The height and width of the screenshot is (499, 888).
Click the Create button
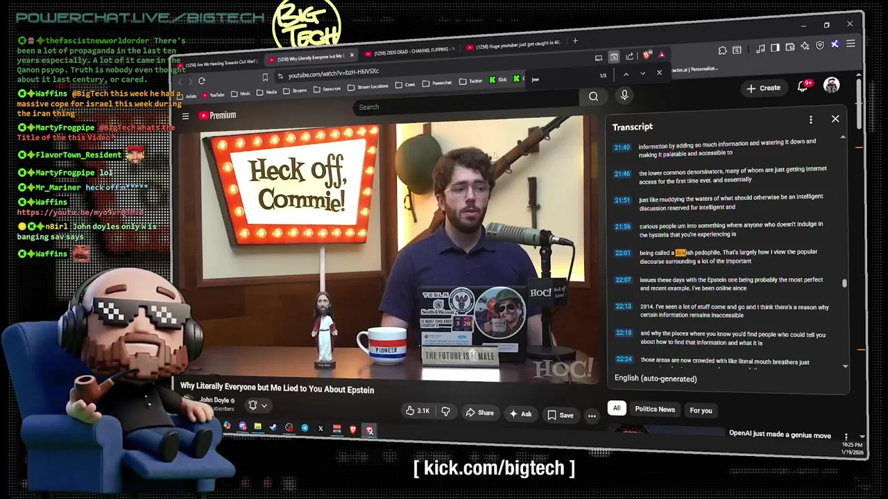pyautogui.click(x=764, y=88)
